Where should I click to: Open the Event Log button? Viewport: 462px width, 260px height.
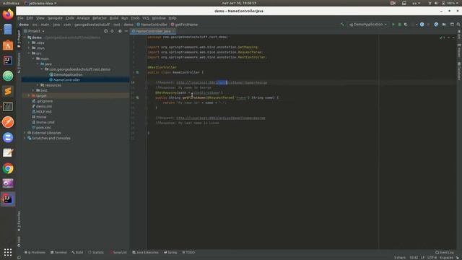445,252
